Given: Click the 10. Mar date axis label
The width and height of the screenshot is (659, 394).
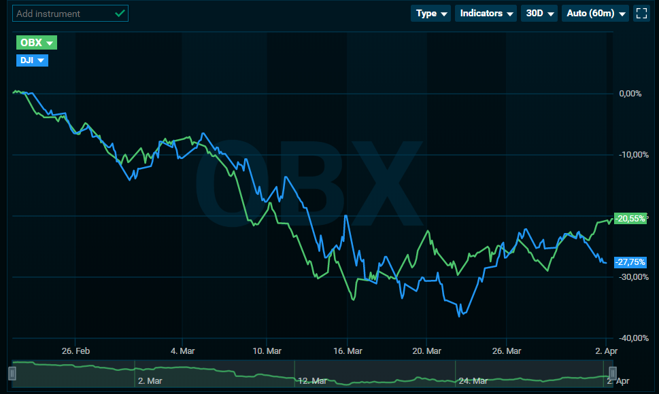Looking at the screenshot, I should tap(267, 351).
